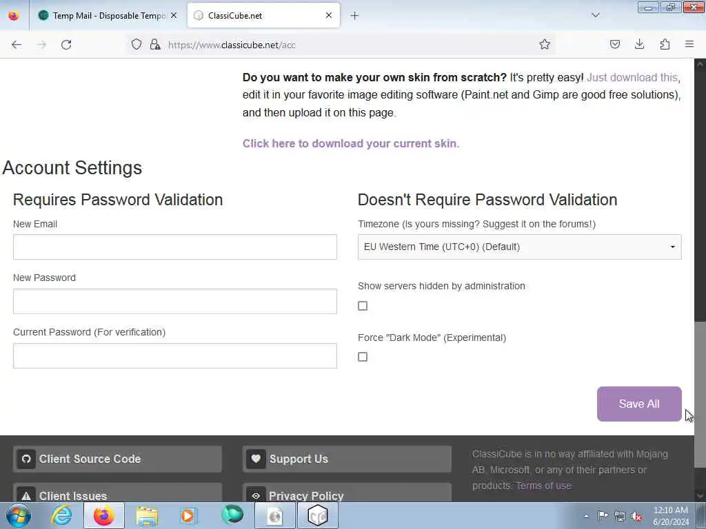The width and height of the screenshot is (706, 529).
Task: Bookmark this page with the star icon
Action: click(545, 44)
